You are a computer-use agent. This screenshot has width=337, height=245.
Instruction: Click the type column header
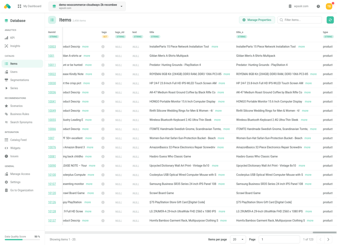coord(325,32)
